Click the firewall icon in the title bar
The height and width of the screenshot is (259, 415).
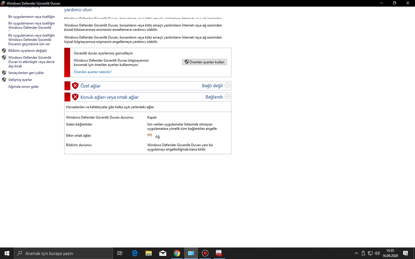coord(3,3)
